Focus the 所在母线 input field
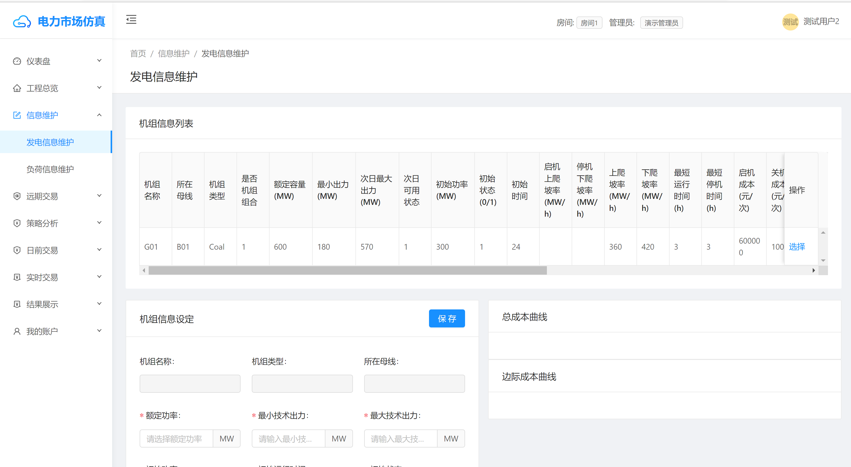 [x=414, y=383]
